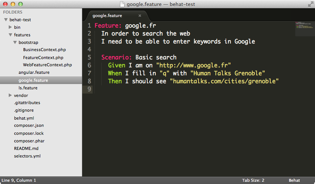Open Tab Size: 2 settings in status bar
This screenshot has width=315, height=184.
253,180
